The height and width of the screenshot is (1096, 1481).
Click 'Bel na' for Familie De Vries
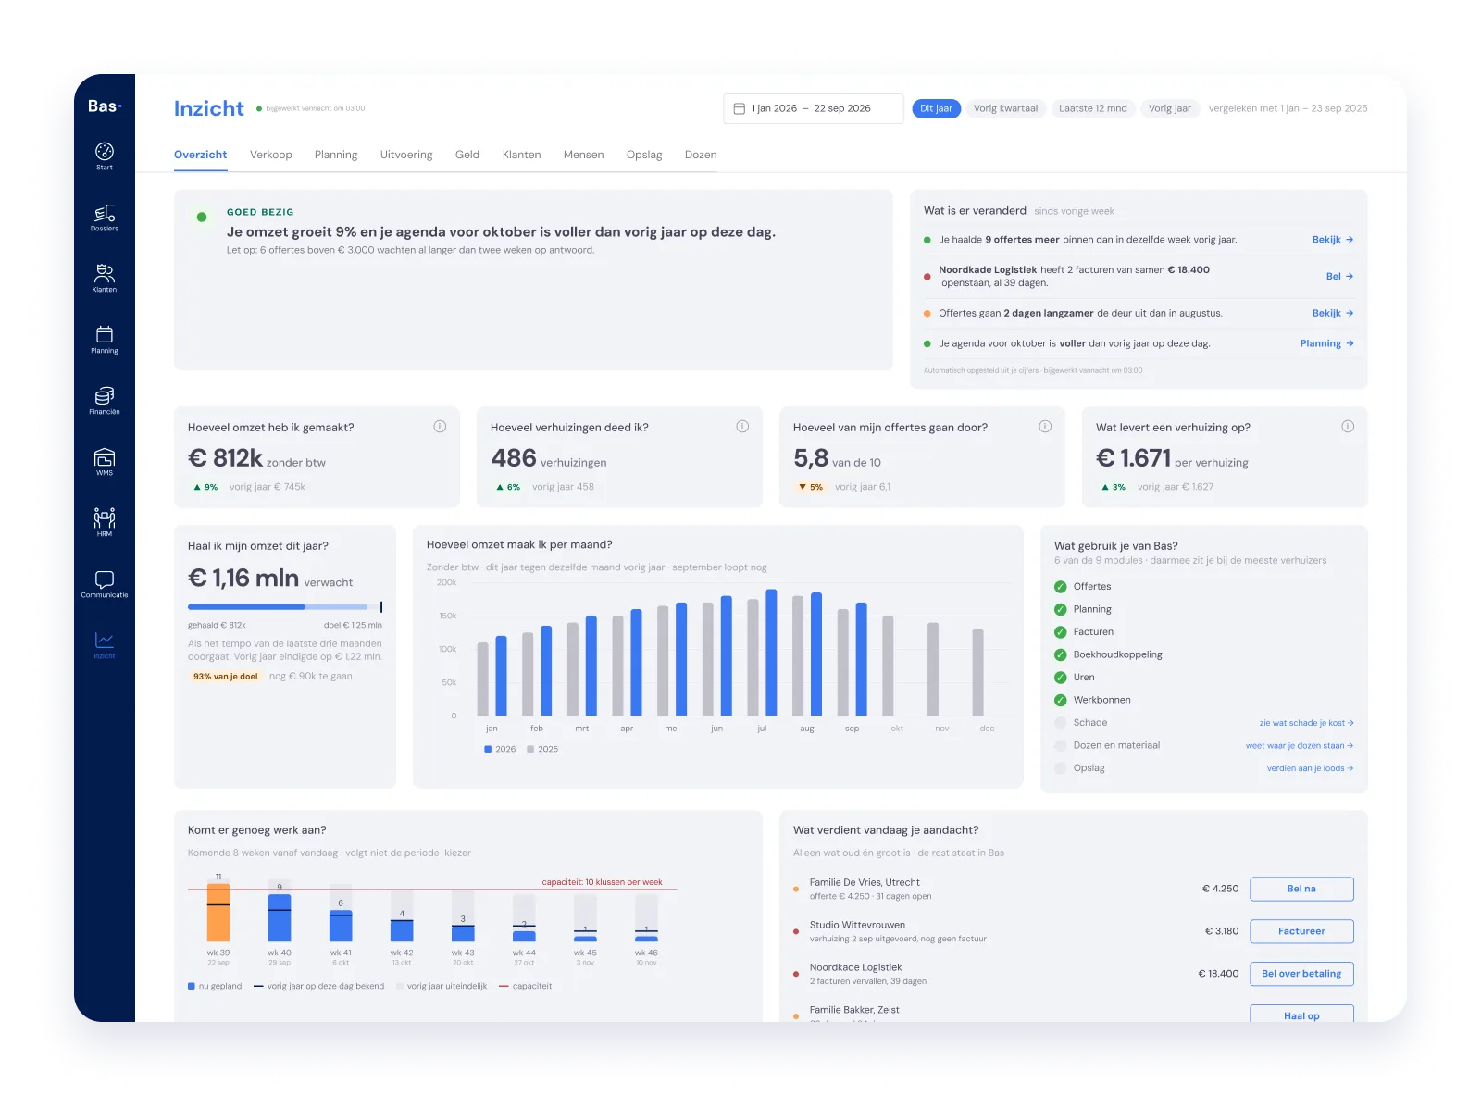1301,889
